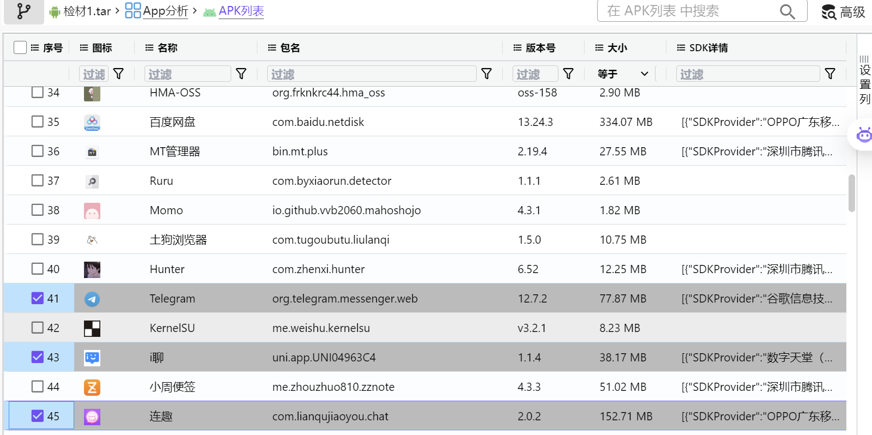The height and width of the screenshot is (435, 872).
Task: Check row 38 Momo checkbox
Action: coord(37,209)
